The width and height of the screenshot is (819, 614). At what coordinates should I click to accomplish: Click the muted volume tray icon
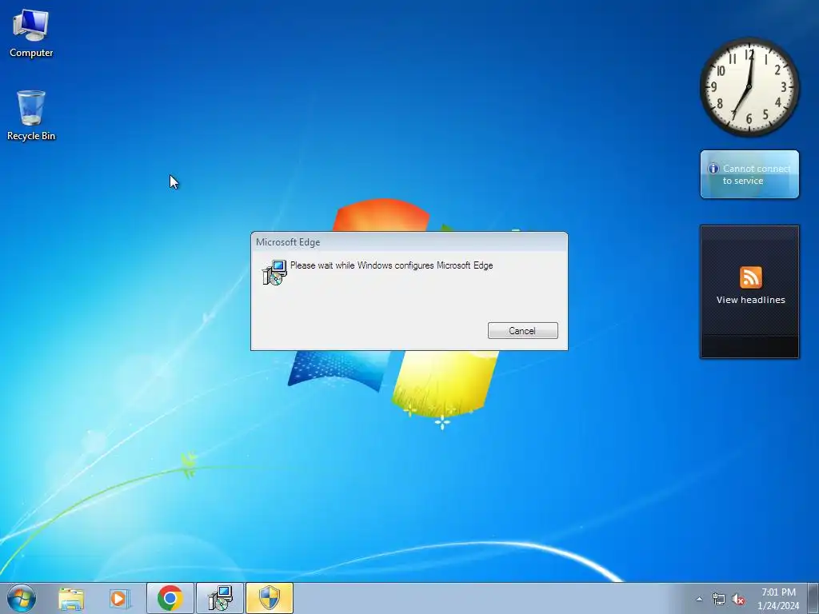coord(738,600)
